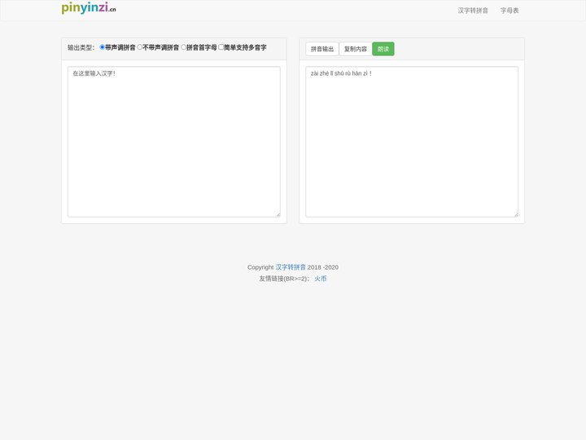Click the 复制内容 button
Screen dimensions: 586x440
[x=356, y=49]
